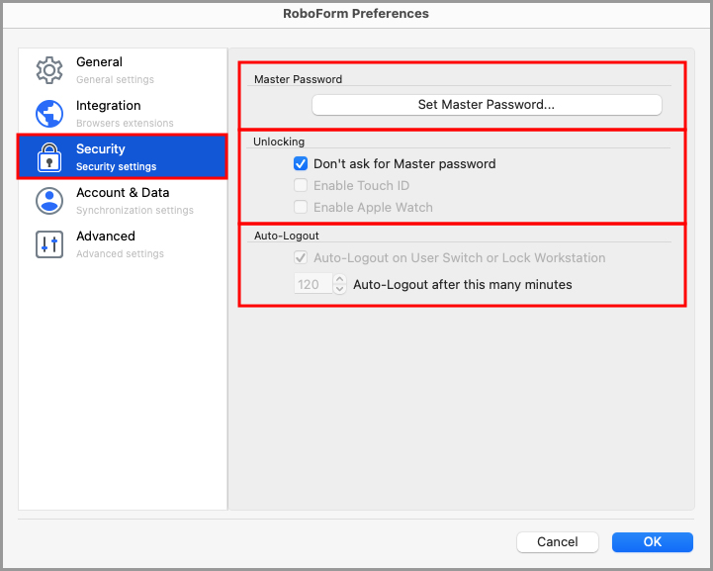
Task: Click the 'Advanced settings' subtitle
Action: coord(120,253)
